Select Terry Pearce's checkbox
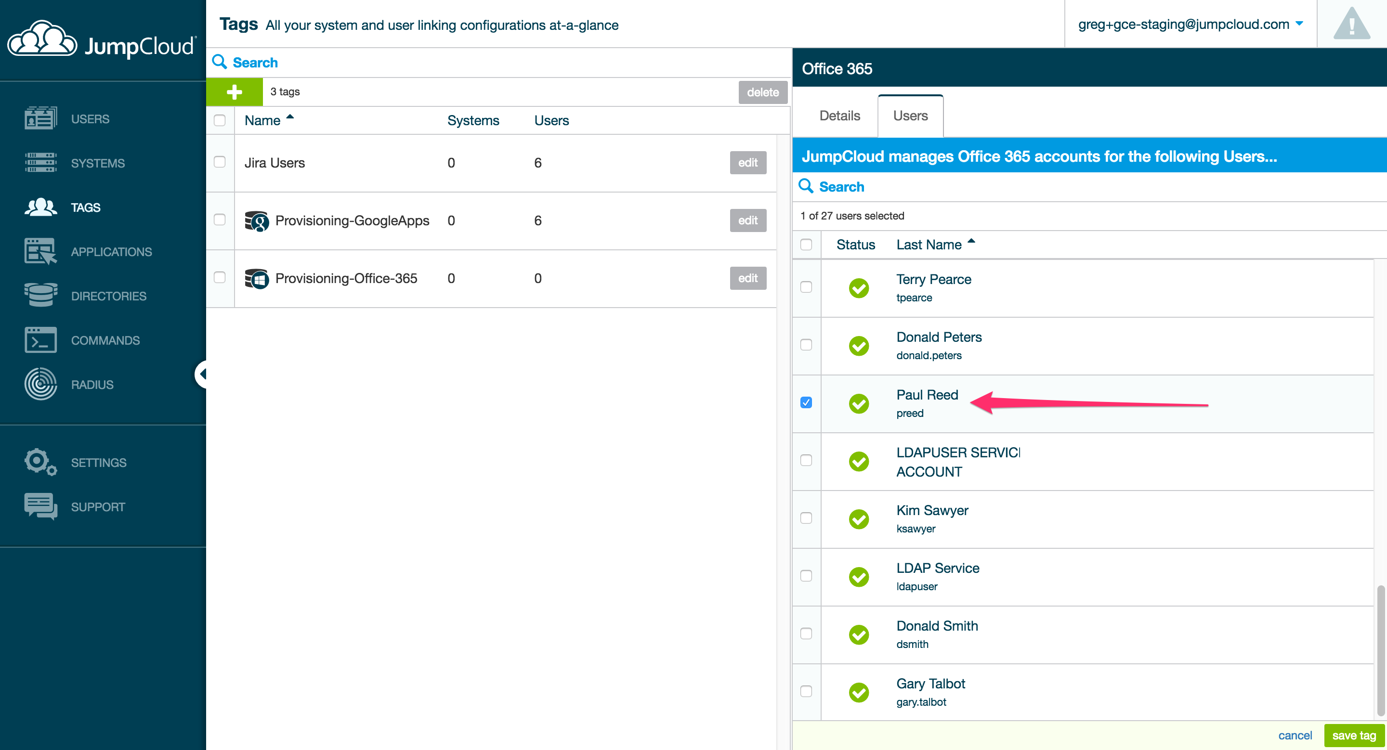The width and height of the screenshot is (1387, 750). 806,286
